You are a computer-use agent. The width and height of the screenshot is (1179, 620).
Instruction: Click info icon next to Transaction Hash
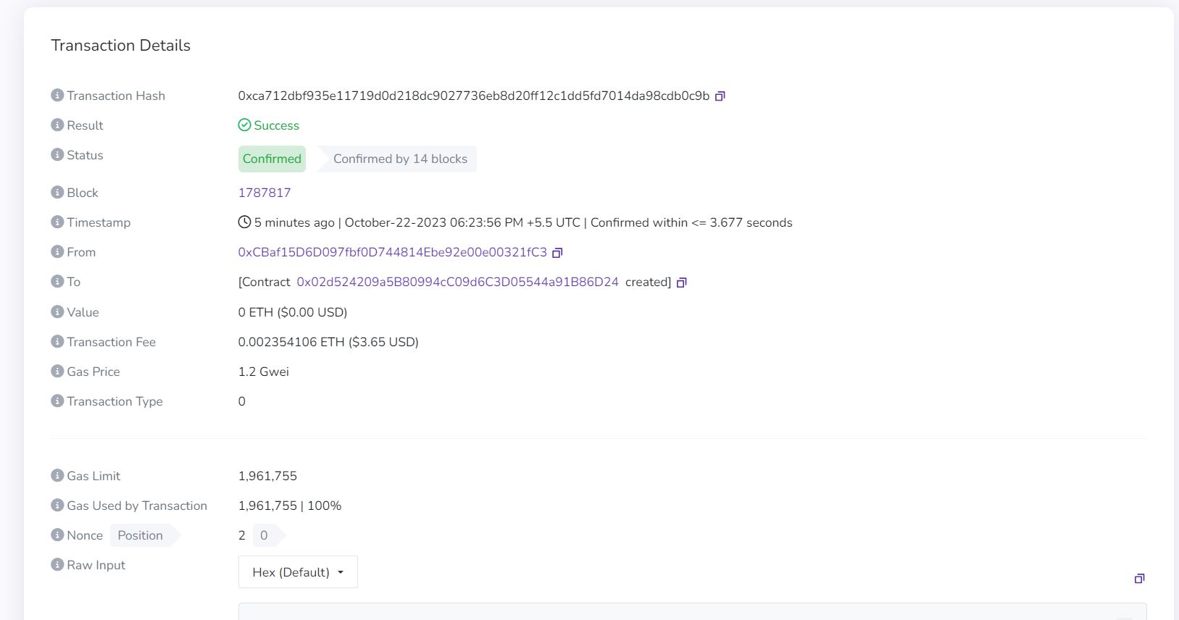click(57, 95)
